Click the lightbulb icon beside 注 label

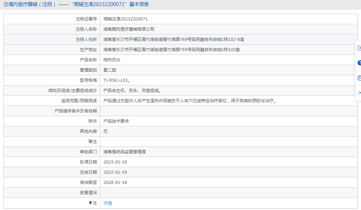(x=90, y=203)
